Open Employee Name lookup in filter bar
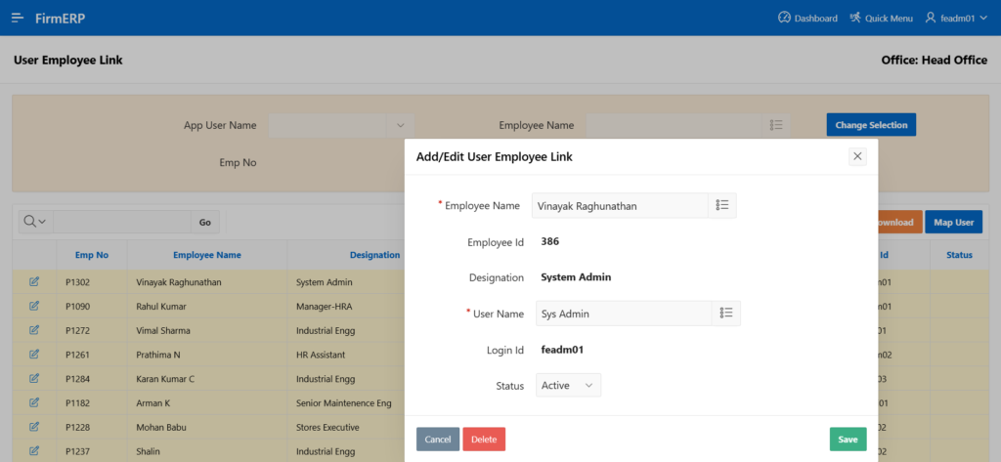Screen dimensions: 1001x462 (x=776, y=125)
